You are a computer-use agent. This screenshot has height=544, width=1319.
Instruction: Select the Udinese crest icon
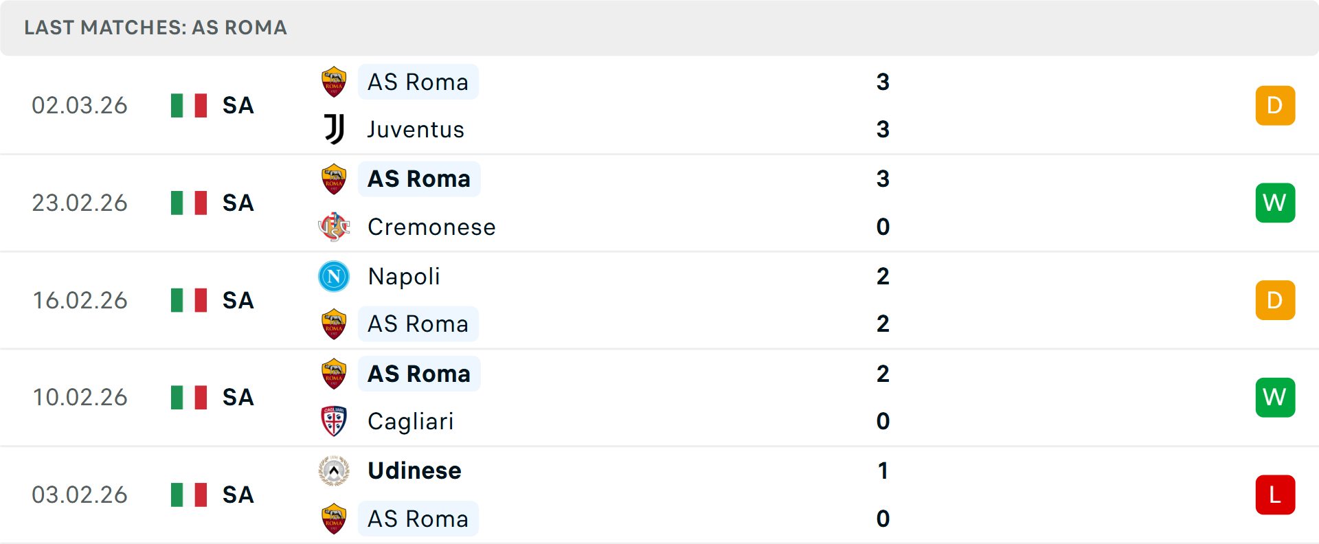pyautogui.click(x=333, y=471)
